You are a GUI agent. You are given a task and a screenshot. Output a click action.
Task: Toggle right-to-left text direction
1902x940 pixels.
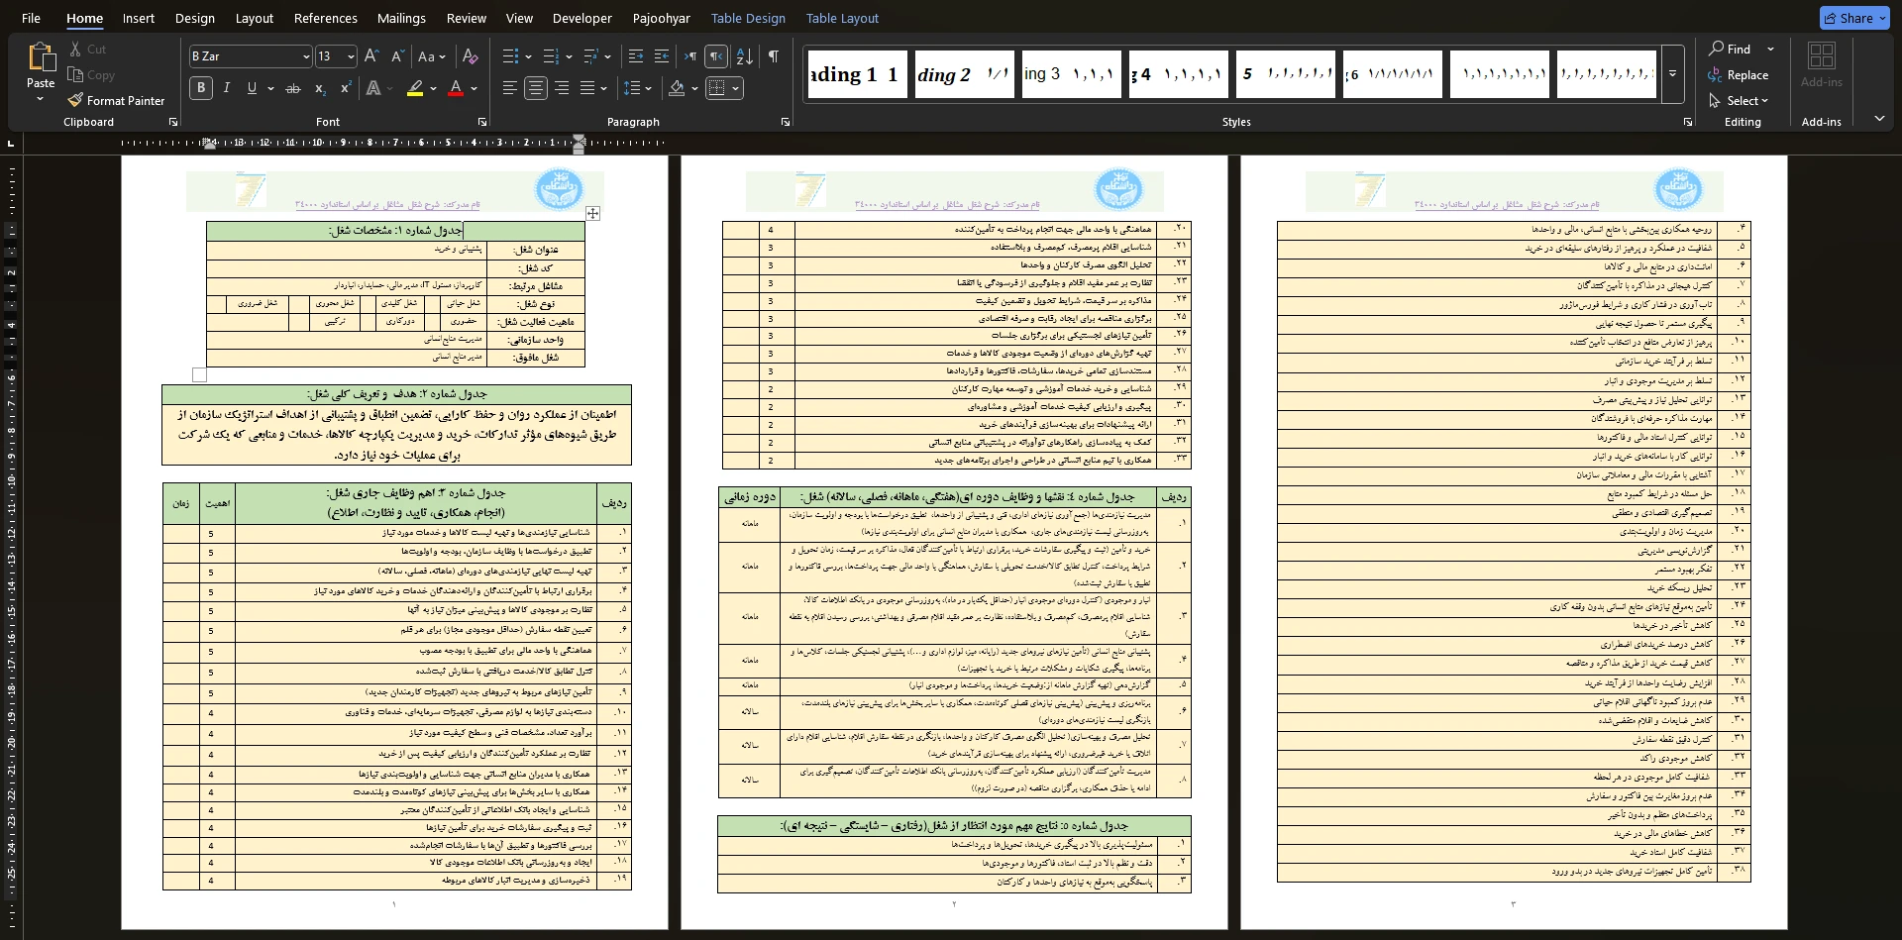(x=716, y=56)
